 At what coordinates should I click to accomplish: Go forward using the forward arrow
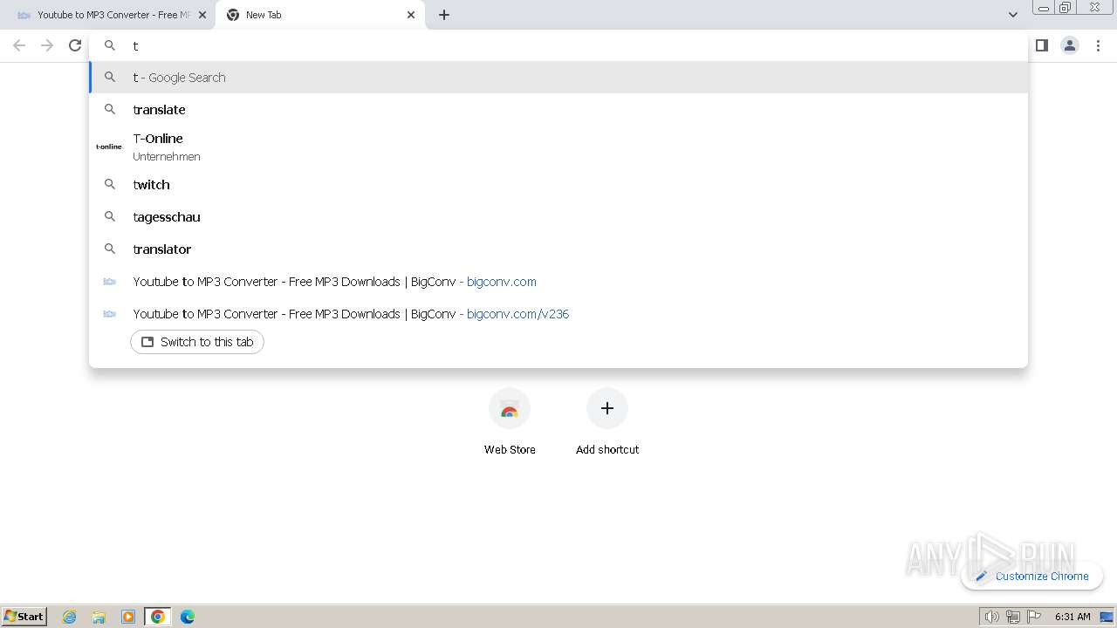coord(47,45)
